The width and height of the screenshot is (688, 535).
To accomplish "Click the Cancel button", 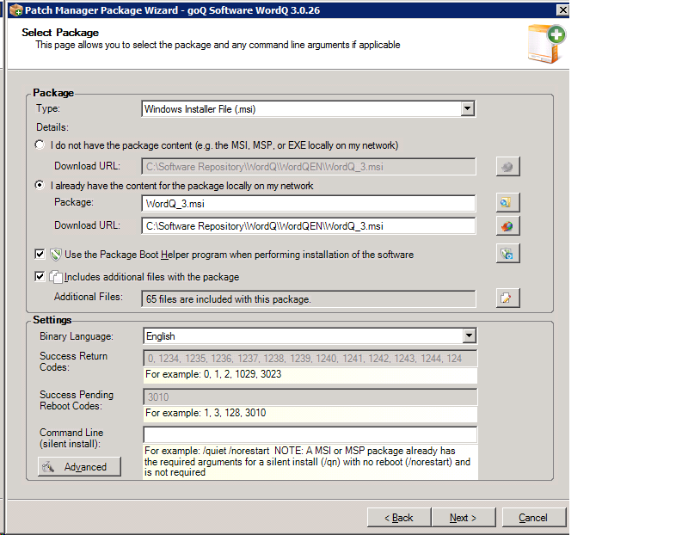I will pyautogui.click(x=533, y=518).
